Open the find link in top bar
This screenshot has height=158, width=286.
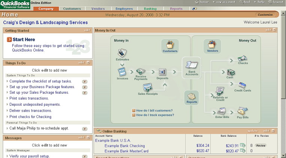click(x=245, y=2)
